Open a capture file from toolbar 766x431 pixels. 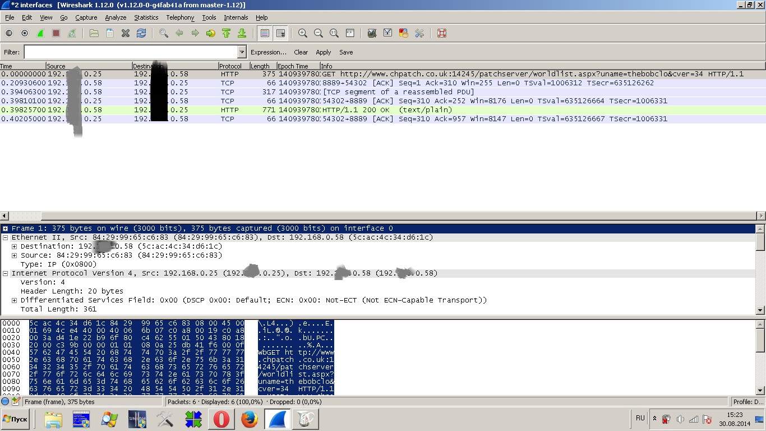pos(94,34)
